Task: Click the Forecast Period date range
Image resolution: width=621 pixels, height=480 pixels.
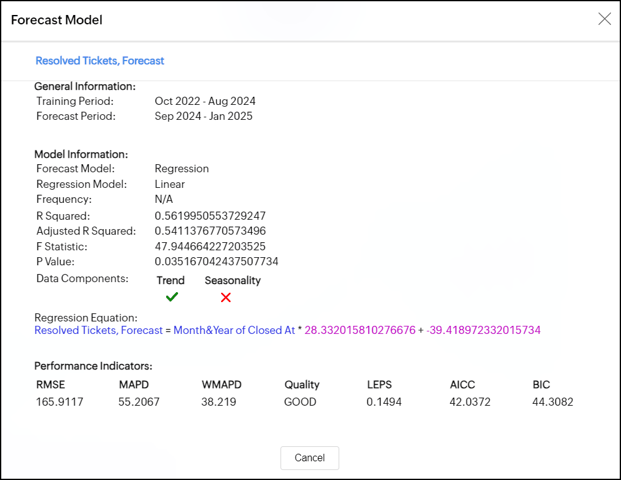Action: pyautogui.click(x=204, y=116)
